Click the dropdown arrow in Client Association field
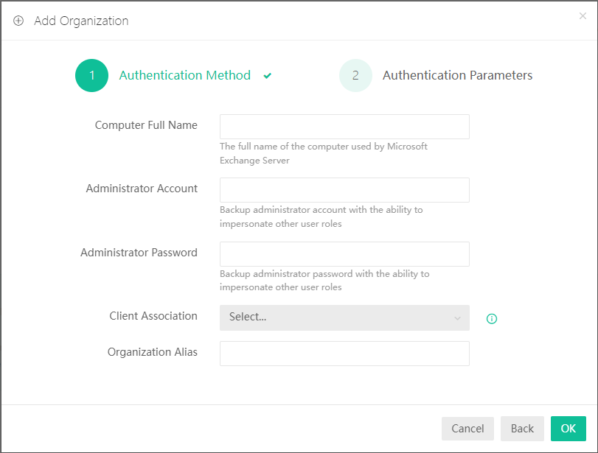 [459, 317]
